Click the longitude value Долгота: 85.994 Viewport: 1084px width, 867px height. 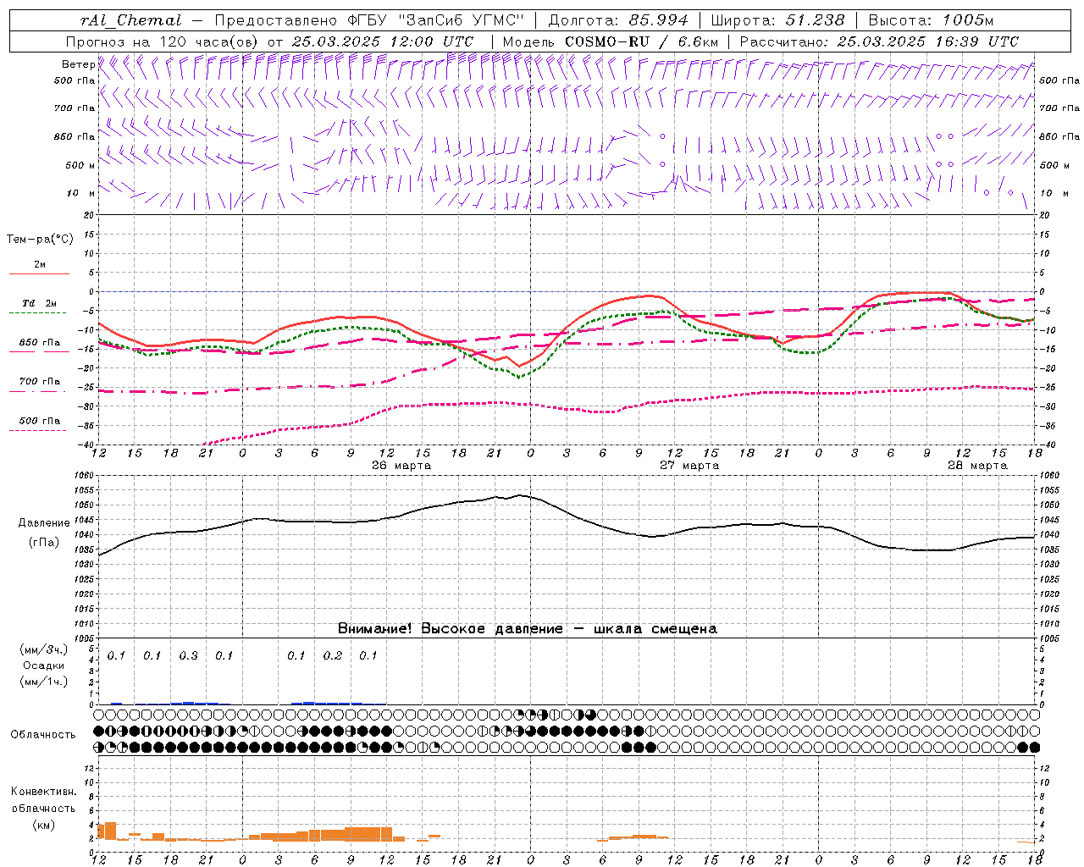click(x=618, y=20)
